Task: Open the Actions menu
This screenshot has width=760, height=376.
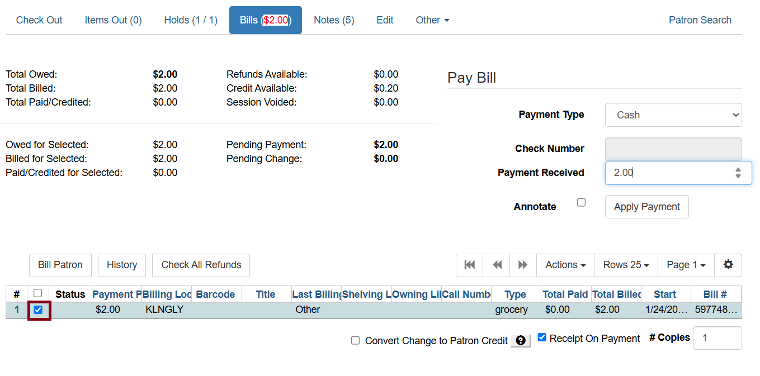Action: click(x=565, y=265)
